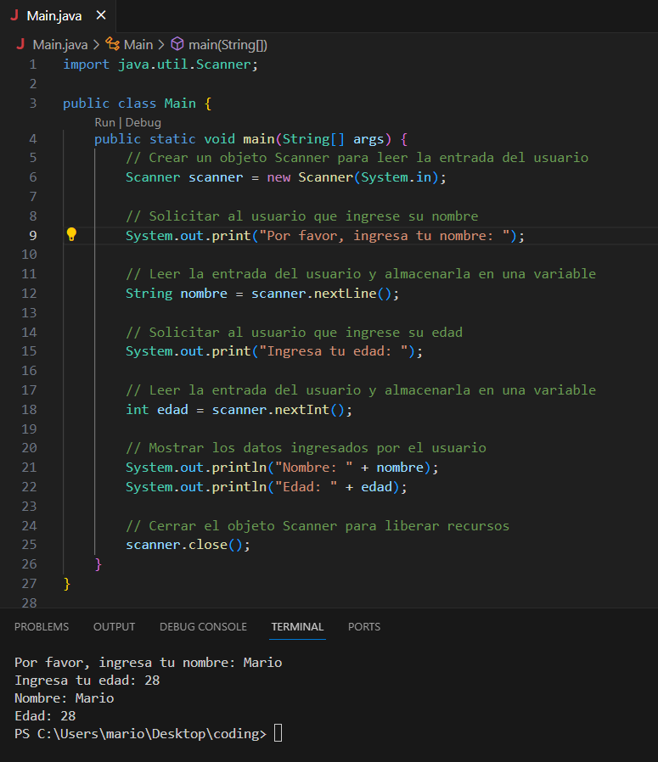This screenshot has width=658, height=762.
Task: Click on 'public class Main {' line
Action: pos(138,103)
